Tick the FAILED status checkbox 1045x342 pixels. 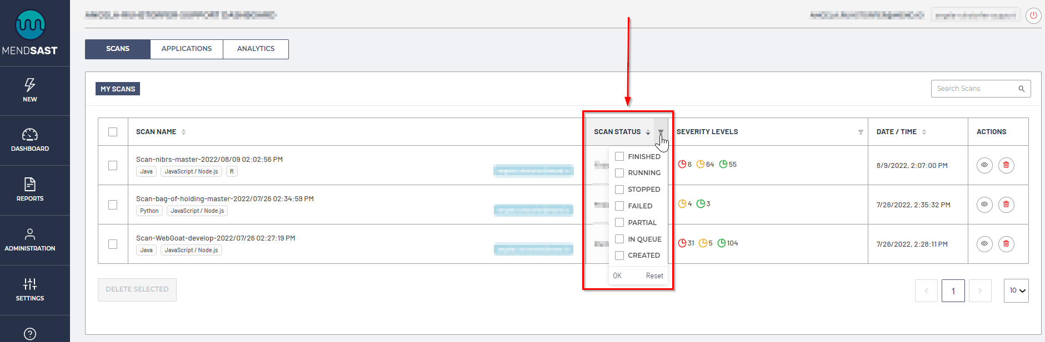click(x=619, y=206)
